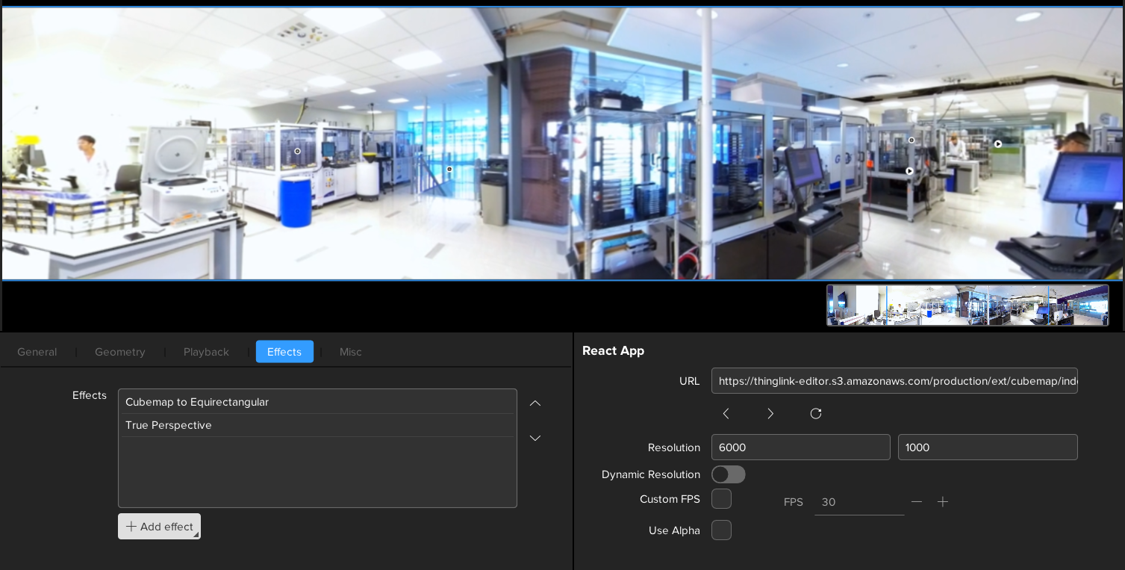Enable the Custom FPS checkbox
The height and width of the screenshot is (570, 1125).
[721, 499]
